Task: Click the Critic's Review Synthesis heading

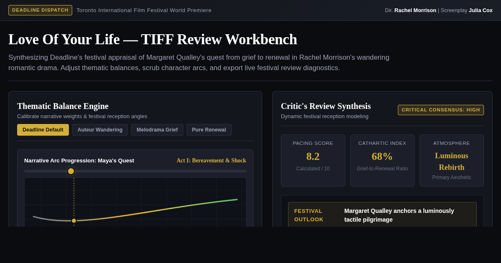Action: (326, 106)
